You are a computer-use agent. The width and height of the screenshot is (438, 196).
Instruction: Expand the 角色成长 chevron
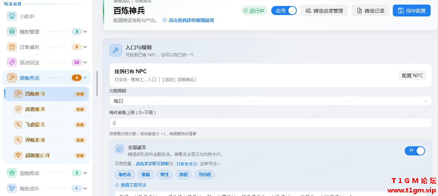(x=85, y=188)
